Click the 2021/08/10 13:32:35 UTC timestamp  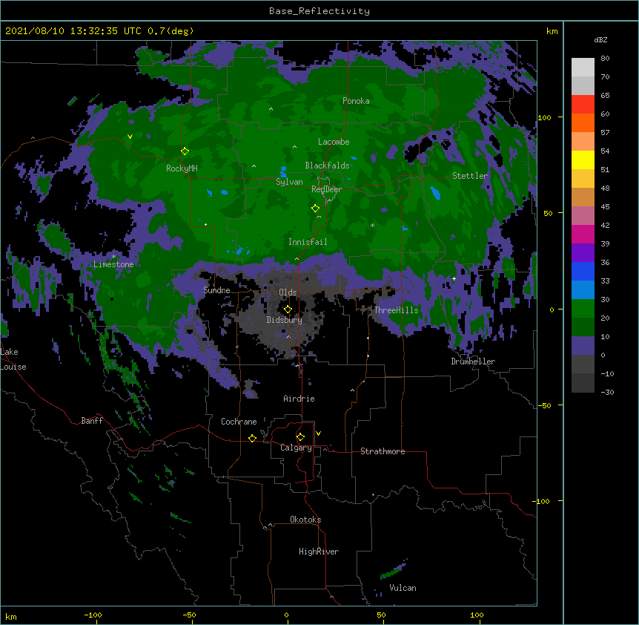tap(73, 31)
